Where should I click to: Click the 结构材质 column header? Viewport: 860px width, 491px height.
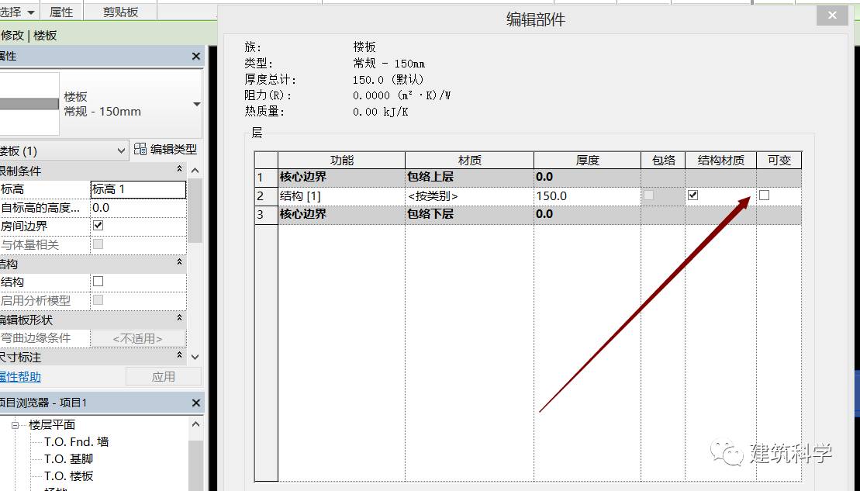click(x=720, y=161)
